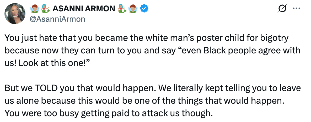The image size is (311, 122).
Task: Click the A$ANNI ARMON display name
Action: [x=84, y=9]
